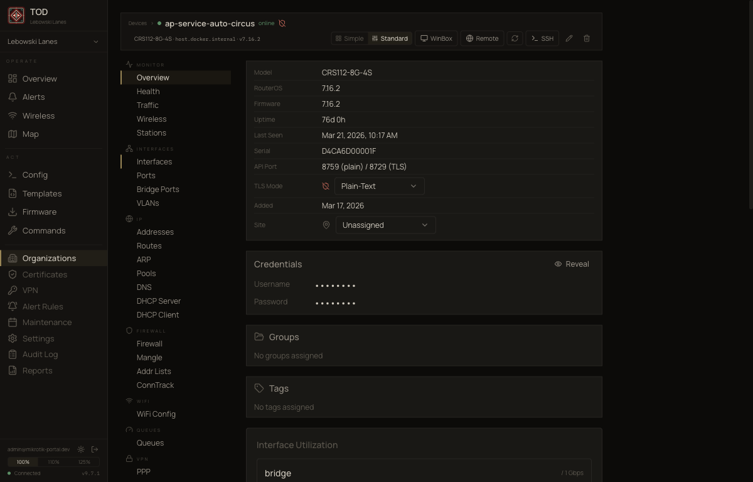Click the bridge utilization bar
The height and width of the screenshot is (482, 753).
[424, 473]
